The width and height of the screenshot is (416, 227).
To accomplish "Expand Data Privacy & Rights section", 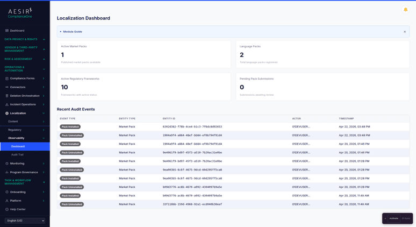I will click(44, 39).
